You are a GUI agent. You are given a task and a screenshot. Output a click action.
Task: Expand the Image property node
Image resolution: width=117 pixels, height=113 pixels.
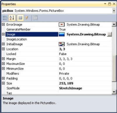4,34
